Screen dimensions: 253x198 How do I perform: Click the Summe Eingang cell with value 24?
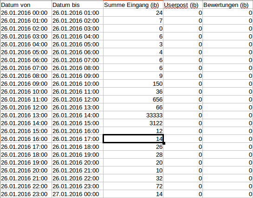(x=133, y=13)
